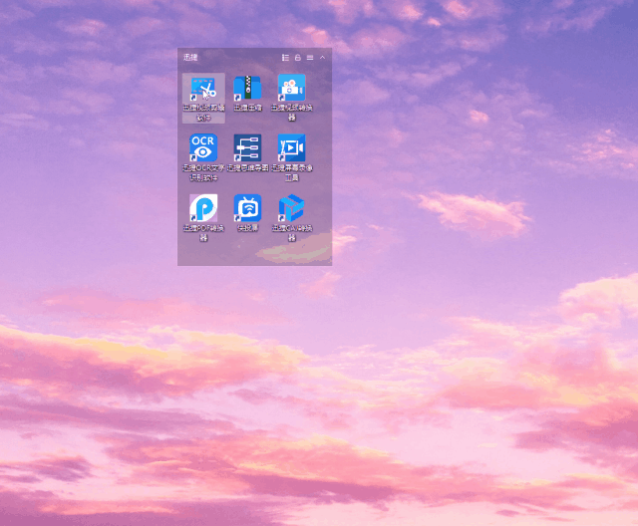The height and width of the screenshot is (526, 638).
Task: Switch the 迅捷 panel to list view
Action: [x=286, y=58]
